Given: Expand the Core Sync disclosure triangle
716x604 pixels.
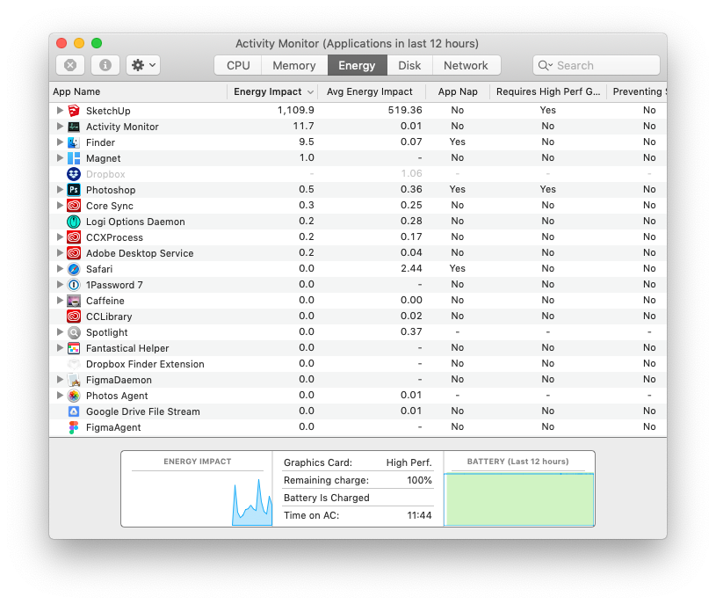Looking at the screenshot, I should (60, 206).
